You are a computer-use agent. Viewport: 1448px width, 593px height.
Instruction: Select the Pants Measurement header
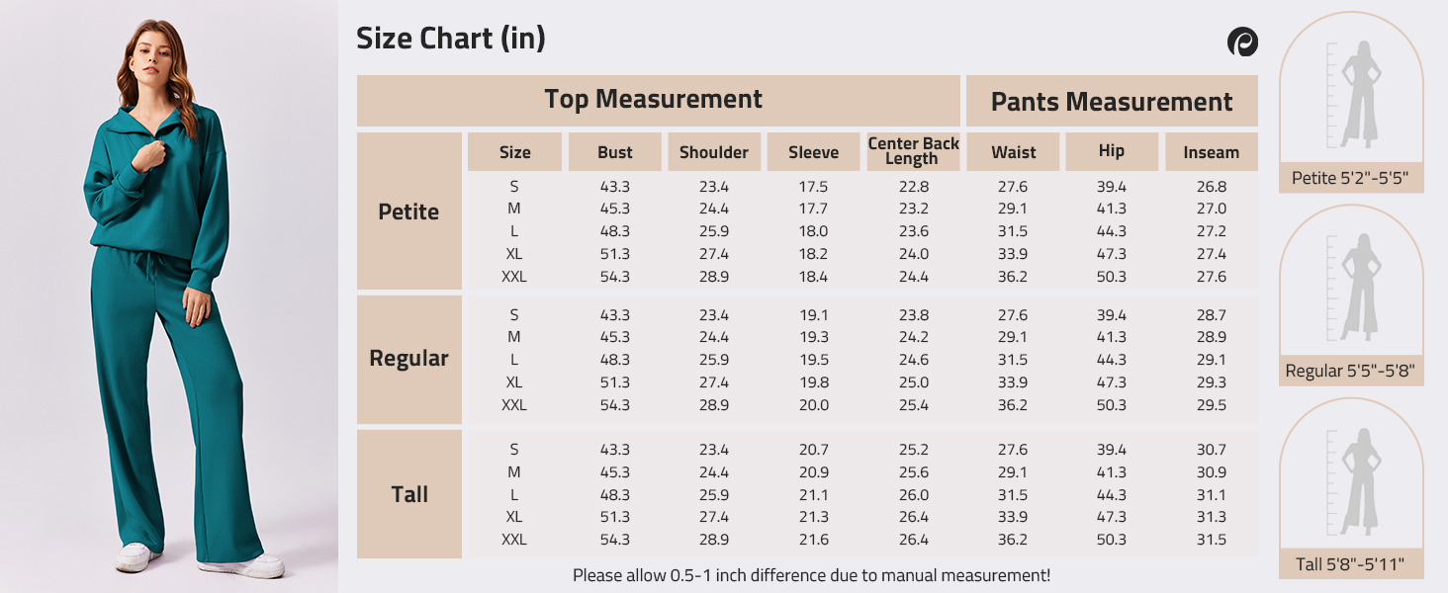tap(1112, 102)
